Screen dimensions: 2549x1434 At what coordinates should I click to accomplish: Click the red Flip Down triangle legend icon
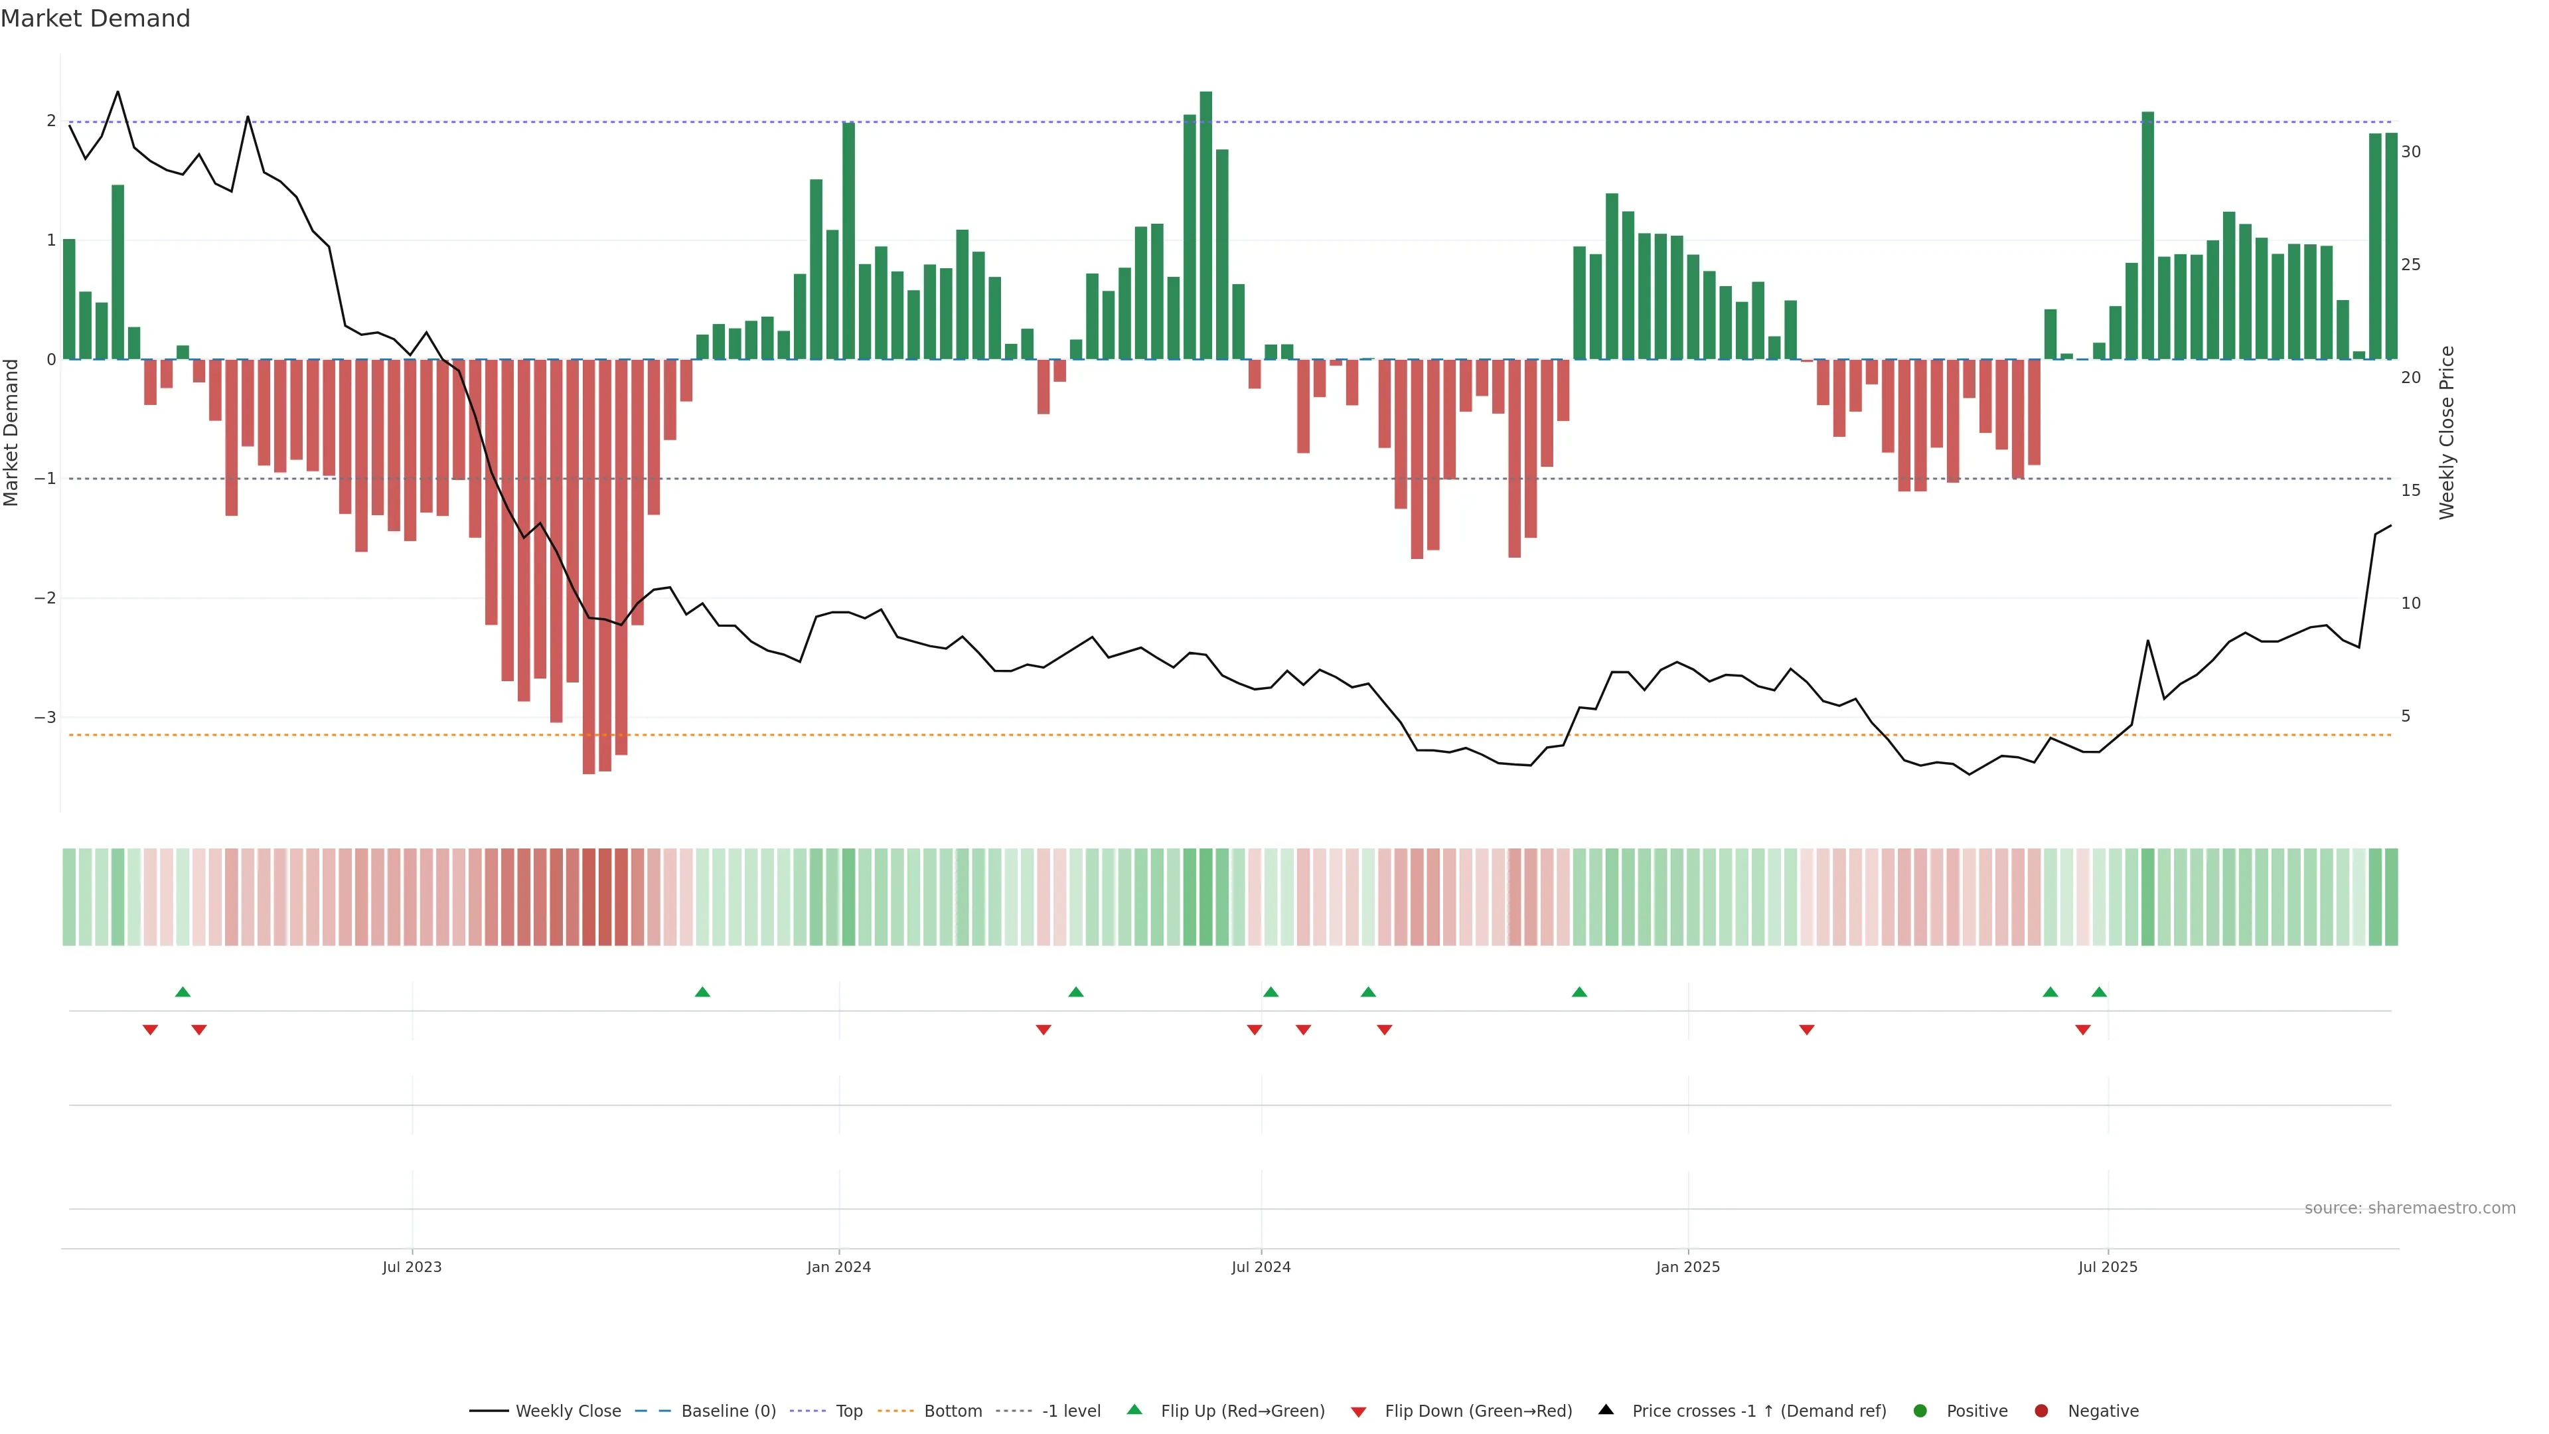point(1357,1411)
